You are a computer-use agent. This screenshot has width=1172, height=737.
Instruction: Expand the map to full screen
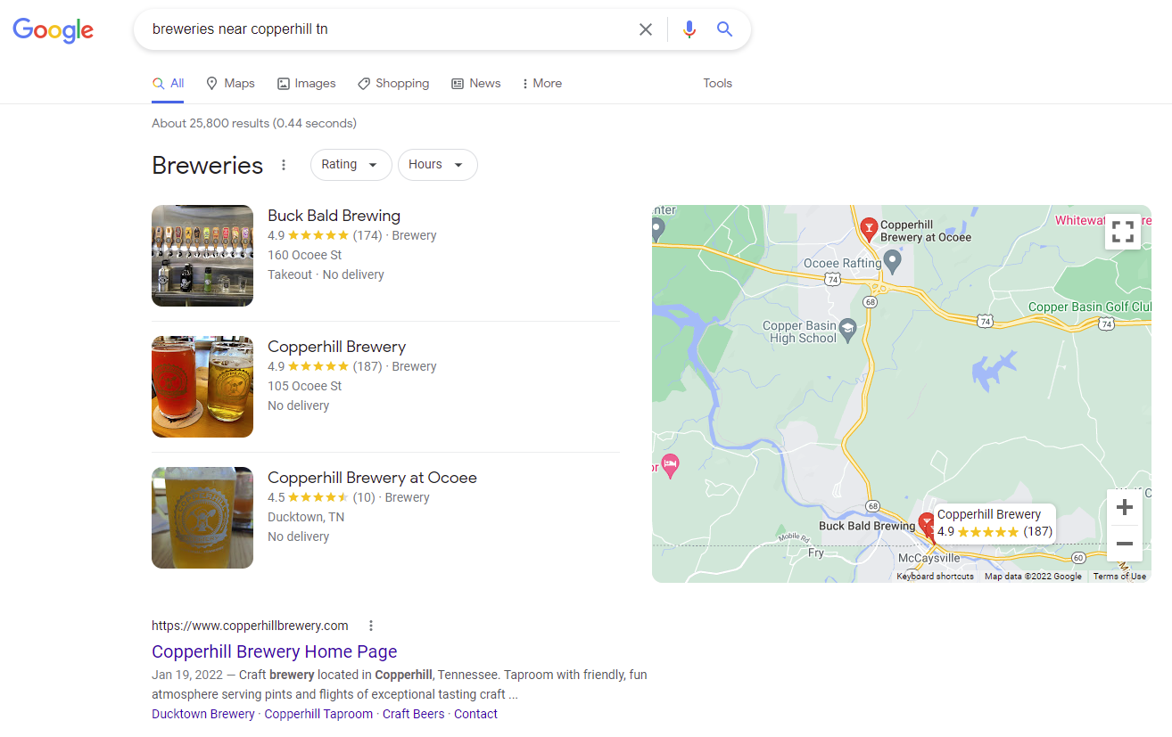point(1123,231)
